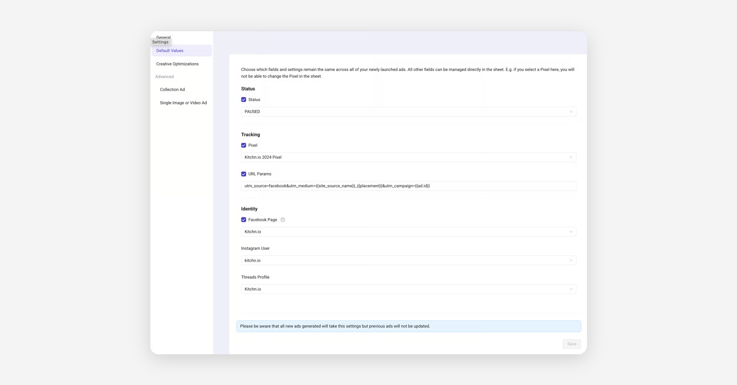The width and height of the screenshot is (737, 385).
Task: Go to Creative Optimizations settings
Action: (x=177, y=64)
